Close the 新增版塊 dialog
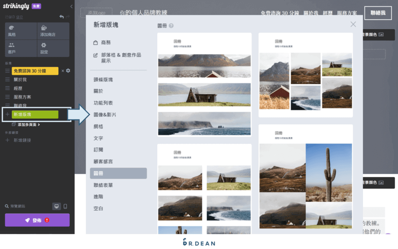398x249 pixels. pyautogui.click(x=353, y=24)
